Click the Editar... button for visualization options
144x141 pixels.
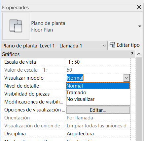tap(98, 110)
